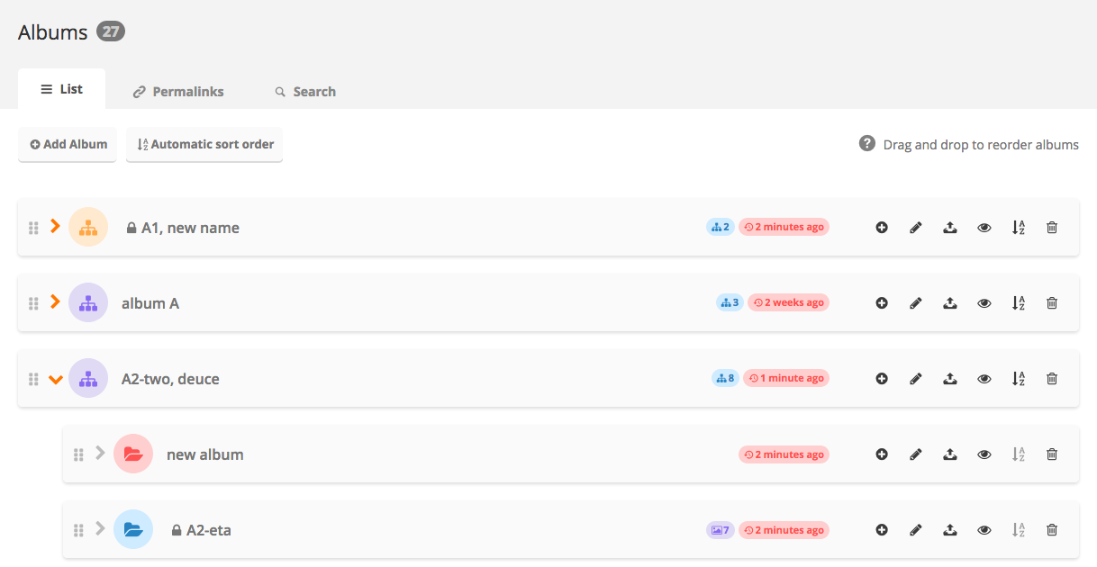Click the sub-album count badge 3
This screenshot has height=567, width=1097.
tap(730, 302)
